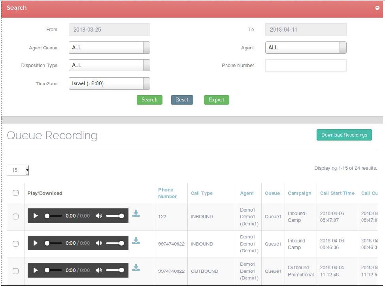Click the speaker icon on the OUTBOUND recording
Screen dimensions: 385x287
coord(99,270)
